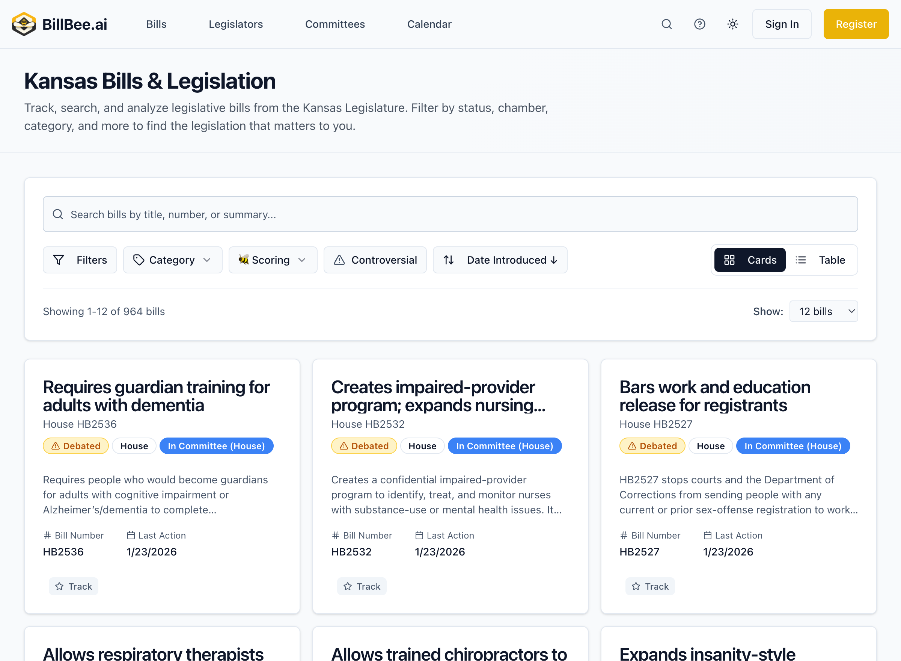
Task: Open the Legislators page
Action: pos(235,24)
